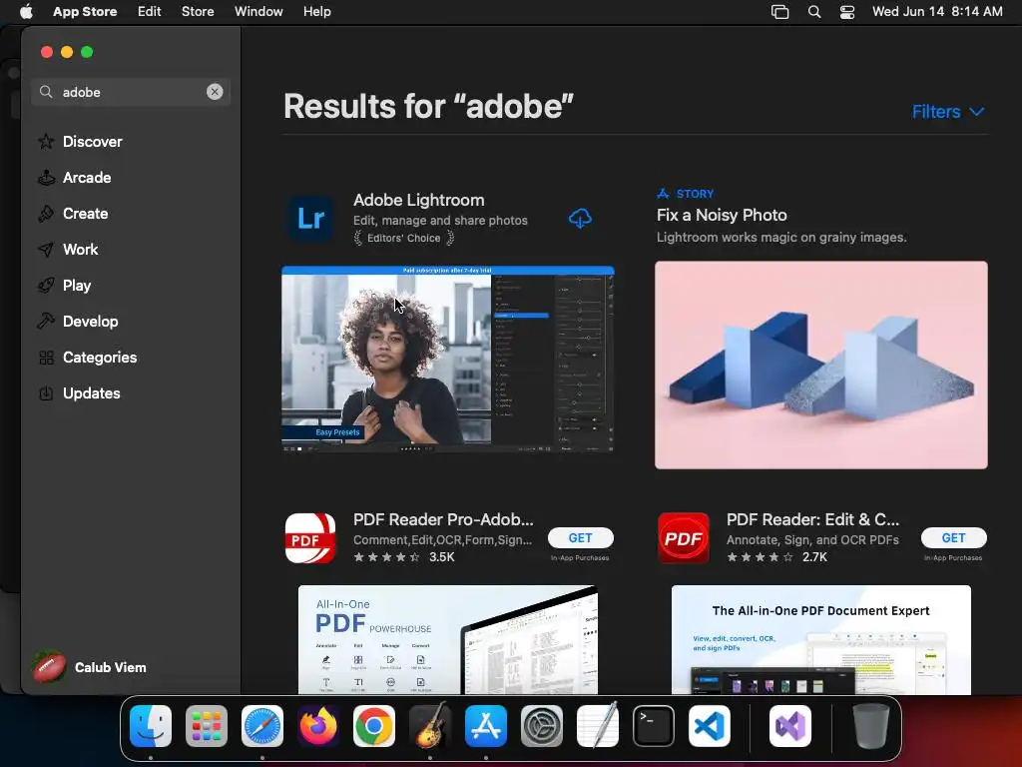
Task: Open the App Store menu
Action: pyautogui.click(x=85, y=12)
